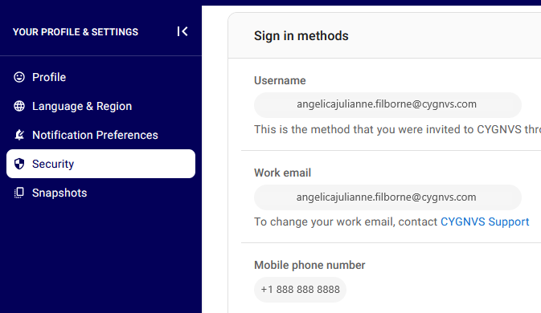Click the Sign in methods heading

point(301,36)
